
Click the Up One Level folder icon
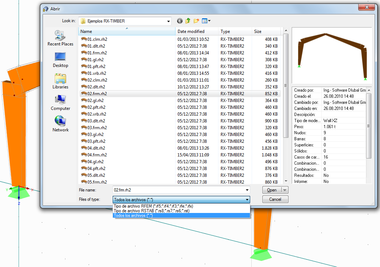[x=188, y=21]
